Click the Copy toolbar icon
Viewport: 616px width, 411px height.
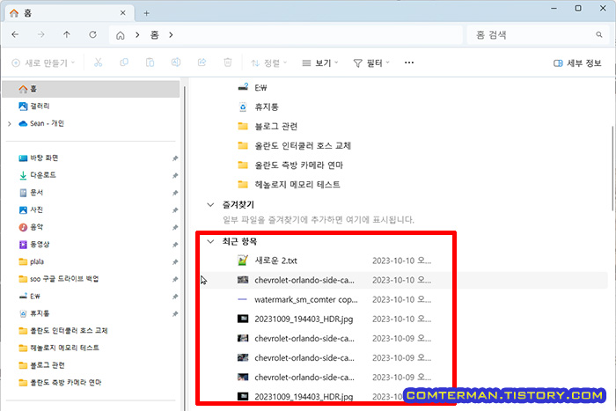click(x=124, y=62)
